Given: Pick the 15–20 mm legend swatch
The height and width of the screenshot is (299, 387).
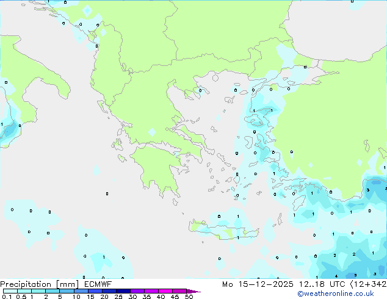Looking at the screenshot, I should (95, 291).
